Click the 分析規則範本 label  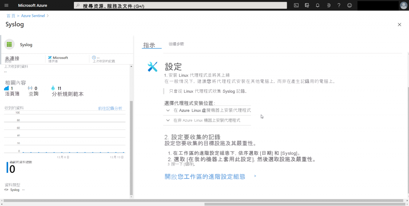(68, 94)
